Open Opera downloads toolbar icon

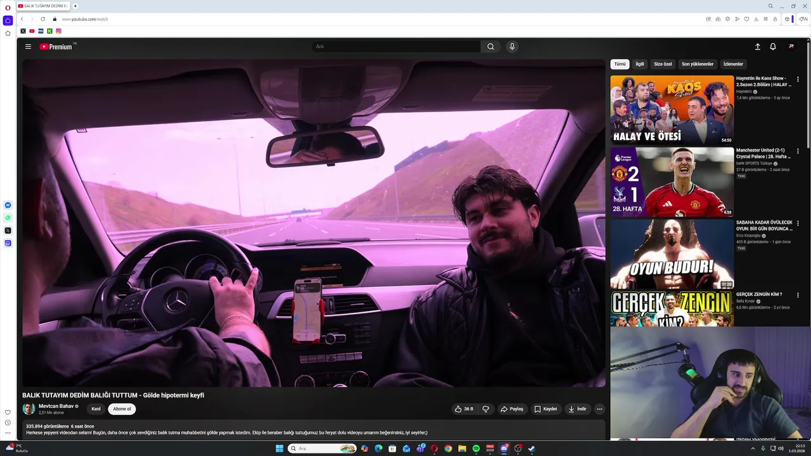(756, 19)
